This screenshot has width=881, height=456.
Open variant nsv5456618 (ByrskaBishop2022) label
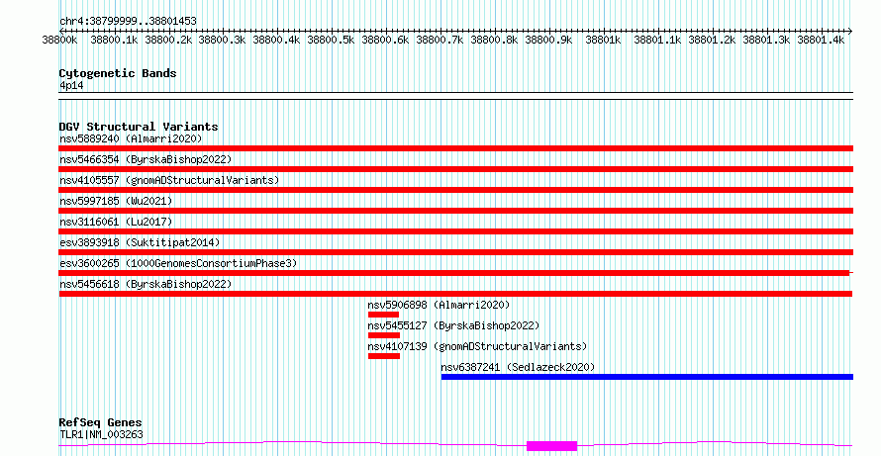146,284
